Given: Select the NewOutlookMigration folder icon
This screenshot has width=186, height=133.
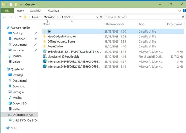Looking at the screenshot, I should point(45,36).
